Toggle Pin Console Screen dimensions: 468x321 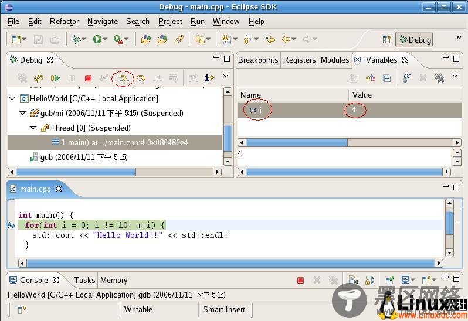(389, 280)
